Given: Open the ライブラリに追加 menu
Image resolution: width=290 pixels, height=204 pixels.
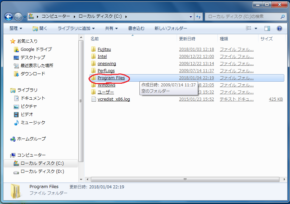Looking at the screenshot, I should [76, 28].
